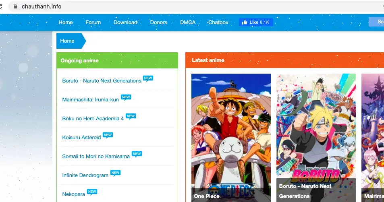Viewport: 384px width, 202px height.
Task: Click NEW badge beside Boku no Hero Academia 4
Action: [131, 116]
